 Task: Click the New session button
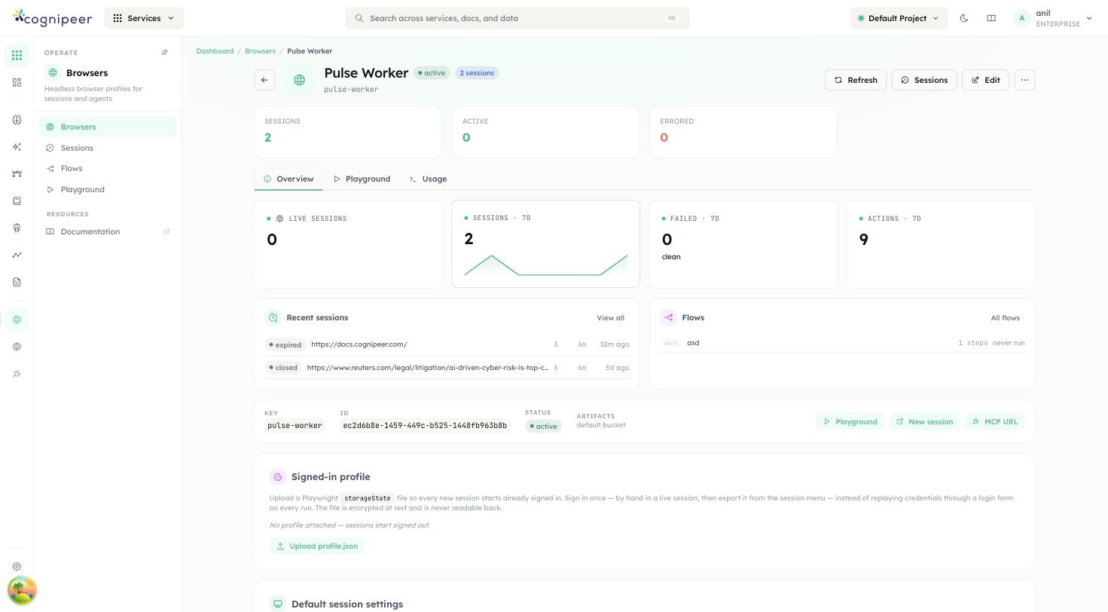pyautogui.click(x=924, y=421)
